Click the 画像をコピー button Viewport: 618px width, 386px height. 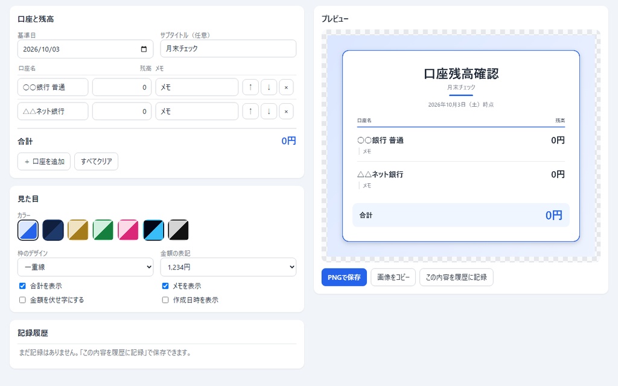[393, 277]
